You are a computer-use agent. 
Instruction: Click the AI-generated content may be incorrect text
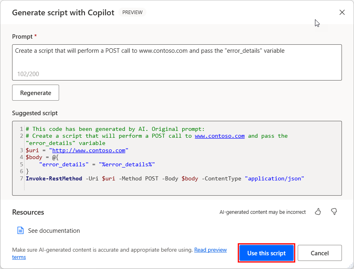pos(263,211)
